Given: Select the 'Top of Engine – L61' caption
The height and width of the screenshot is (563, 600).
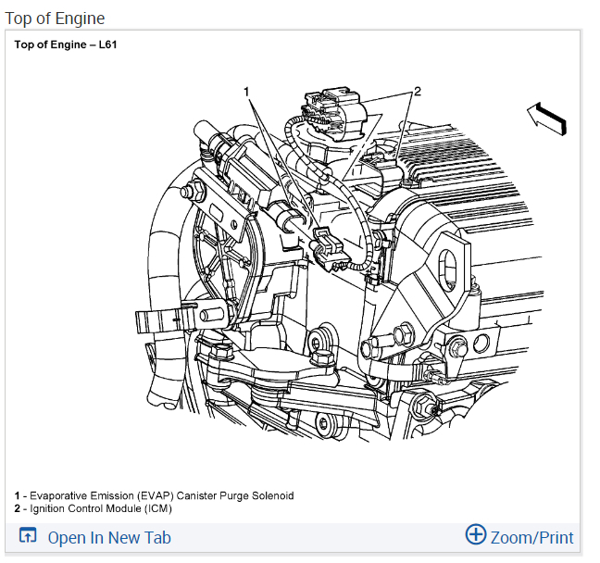Looking at the screenshot, I should coord(66,44).
